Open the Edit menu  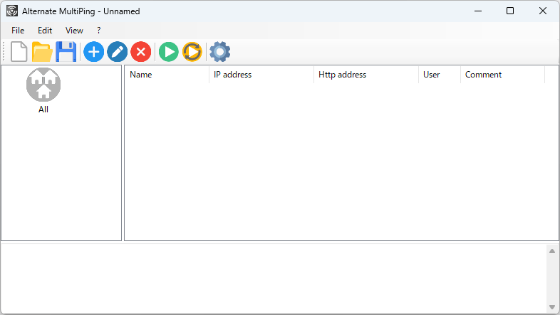45,31
